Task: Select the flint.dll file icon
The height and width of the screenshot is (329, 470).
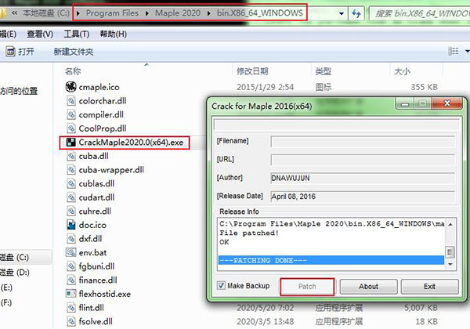Action: pyautogui.click(x=71, y=307)
